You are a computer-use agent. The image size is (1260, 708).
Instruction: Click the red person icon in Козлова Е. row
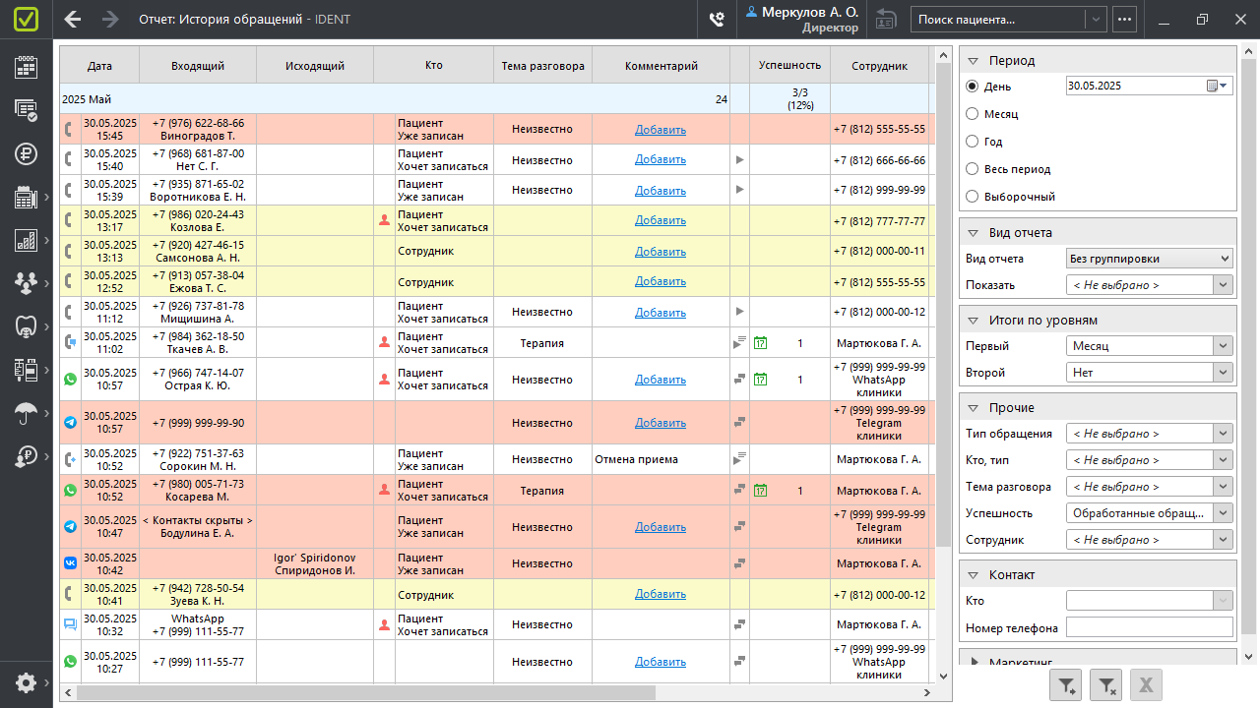[x=384, y=221]
